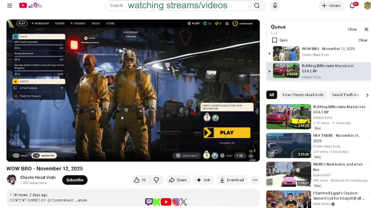Focus the Search input field
Screen dimensions: 371x208
pos(177,5)
